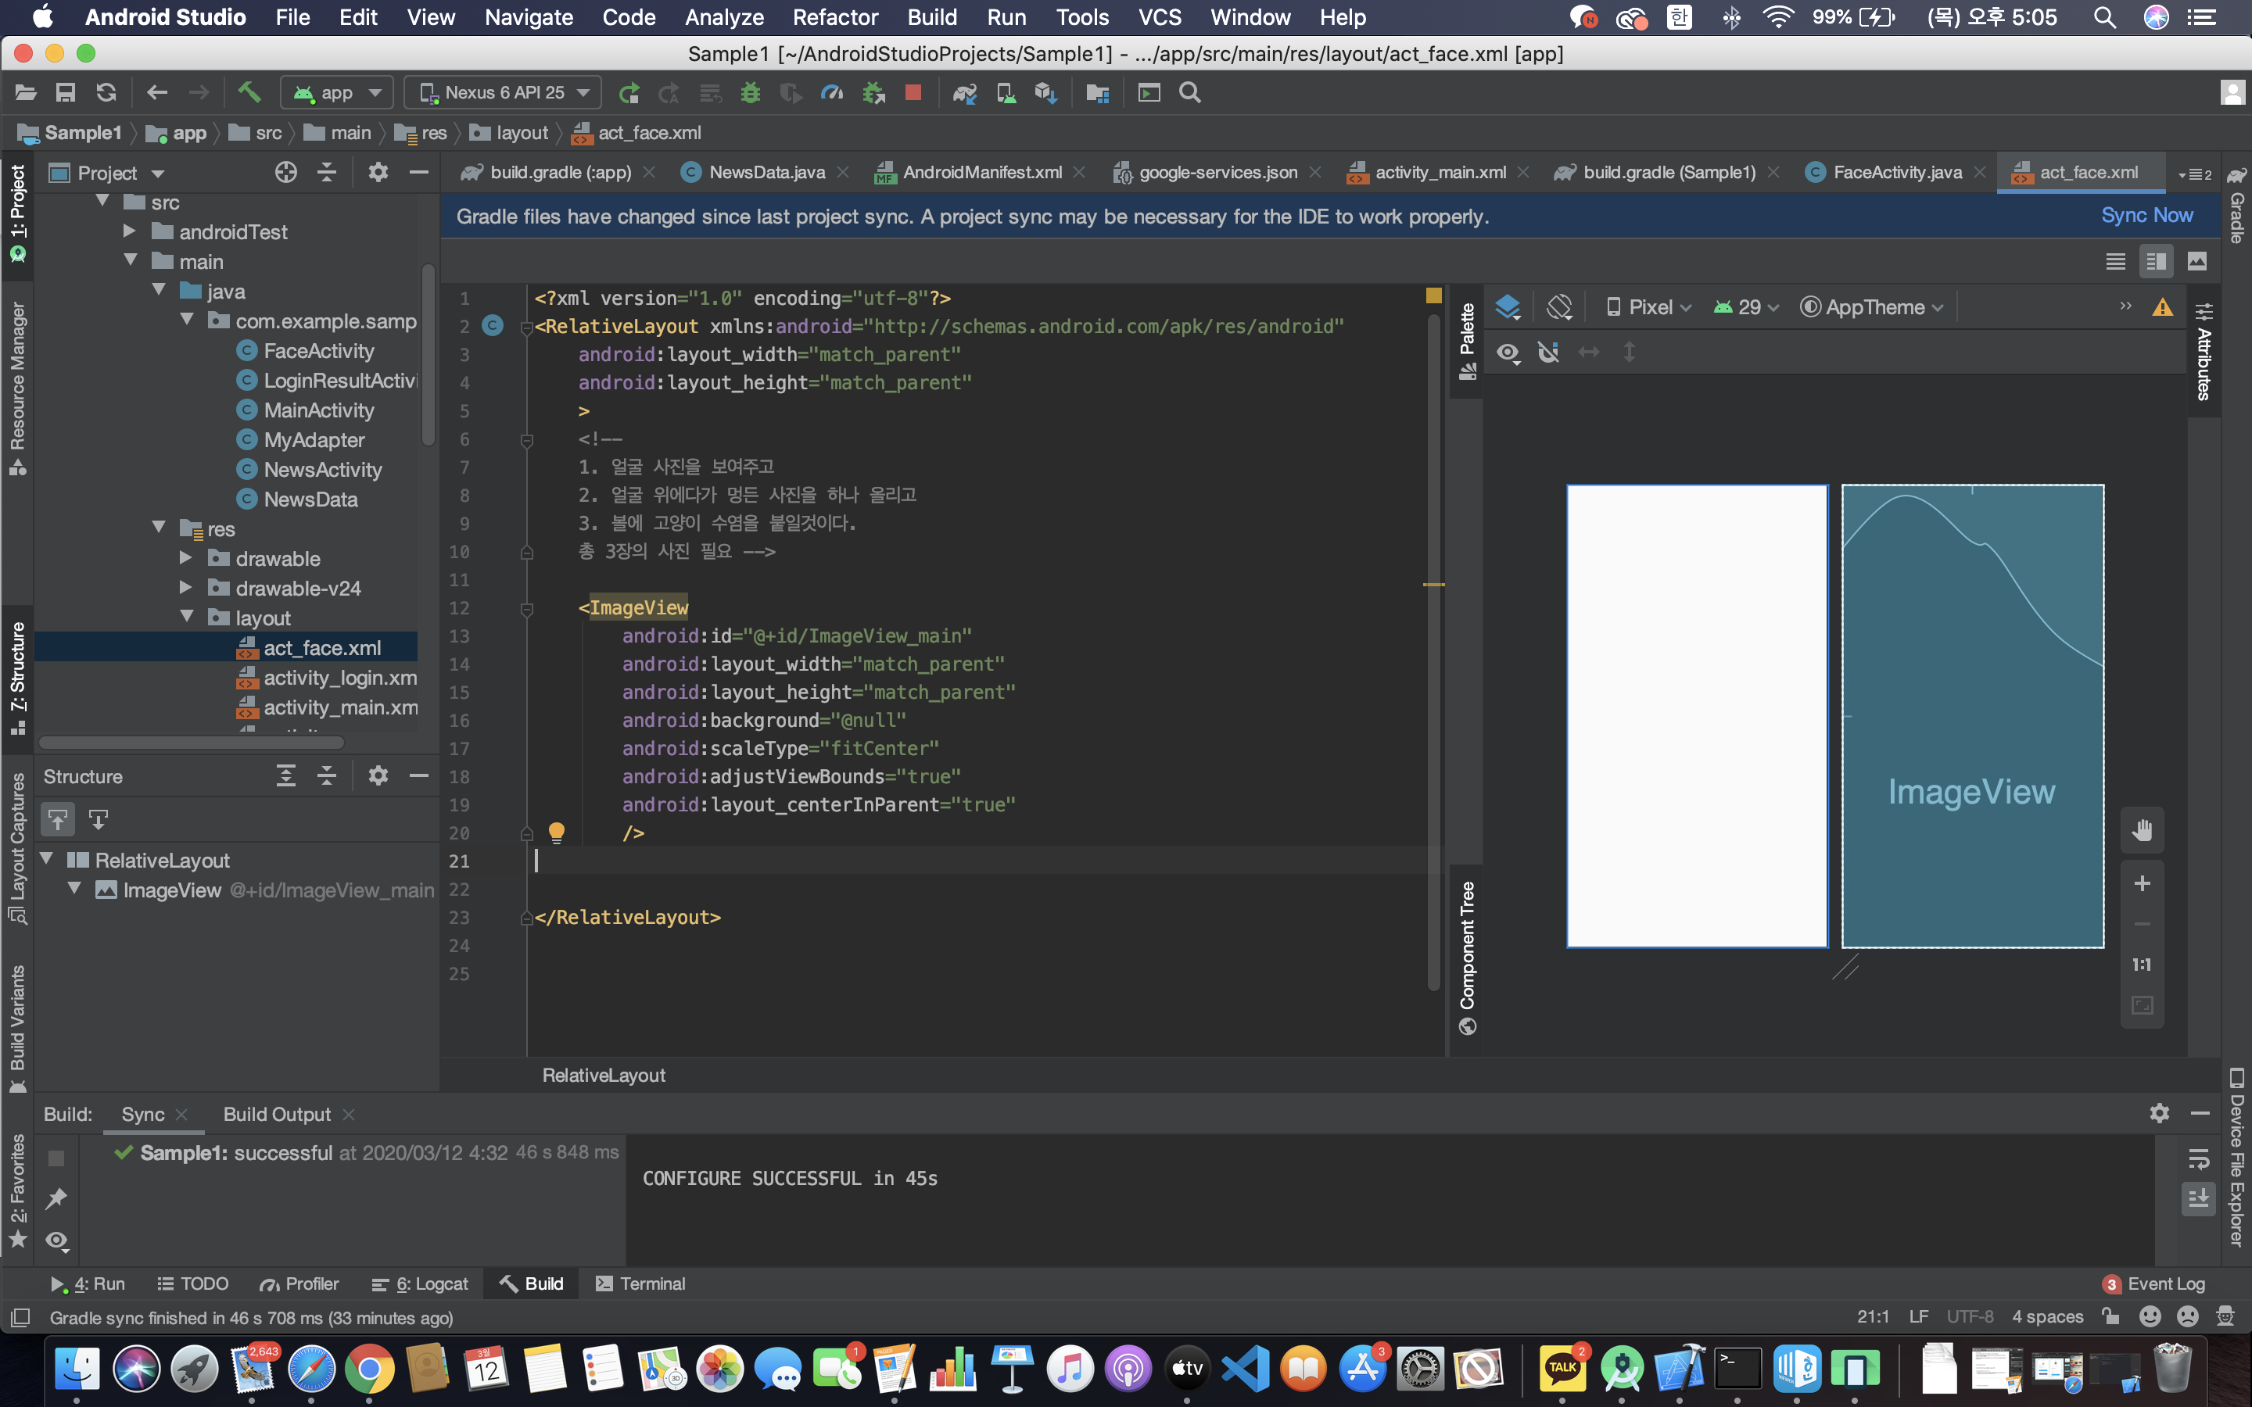This screenshot has height=1407, width=2252.
Task: Switch to the FaceActivity.java tab
Action: [1896, 172]
